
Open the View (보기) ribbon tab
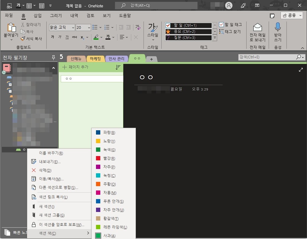[x=107, y=15]
